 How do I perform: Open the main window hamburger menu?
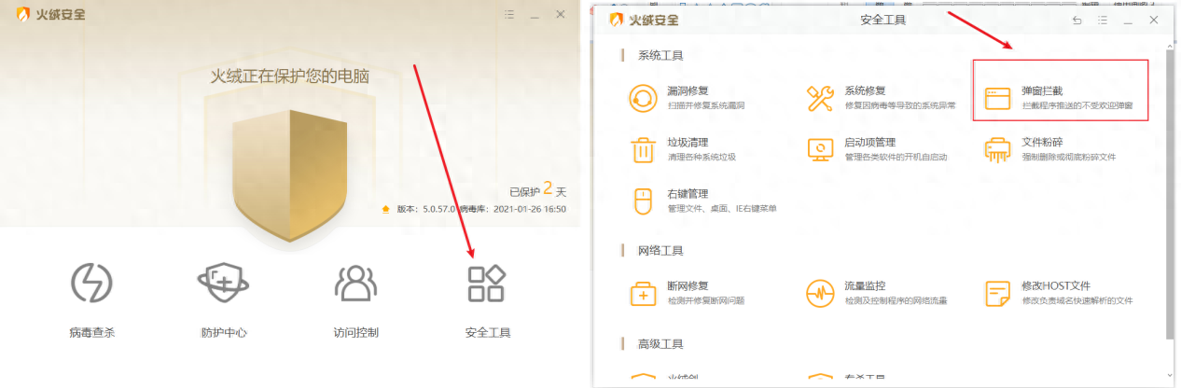point(509,15)
